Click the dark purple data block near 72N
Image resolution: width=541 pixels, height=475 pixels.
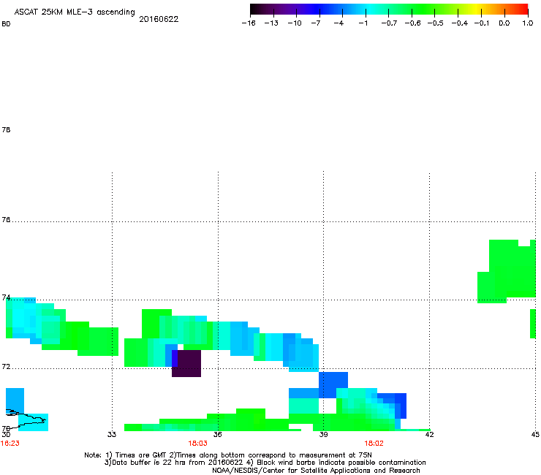tap(186, 363)
